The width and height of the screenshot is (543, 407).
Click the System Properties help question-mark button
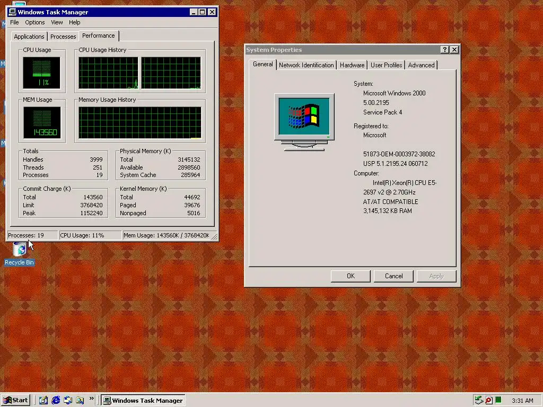coord(445,50)
